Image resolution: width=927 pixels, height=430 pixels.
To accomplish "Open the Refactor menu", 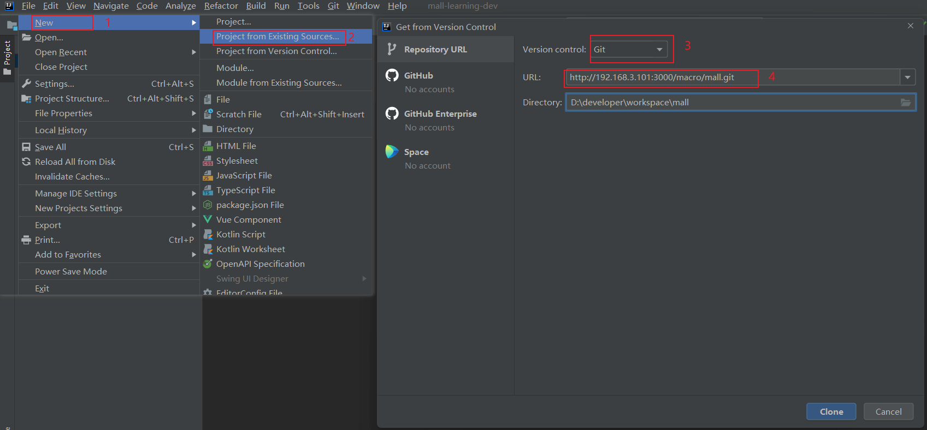I will click(221, 6).
